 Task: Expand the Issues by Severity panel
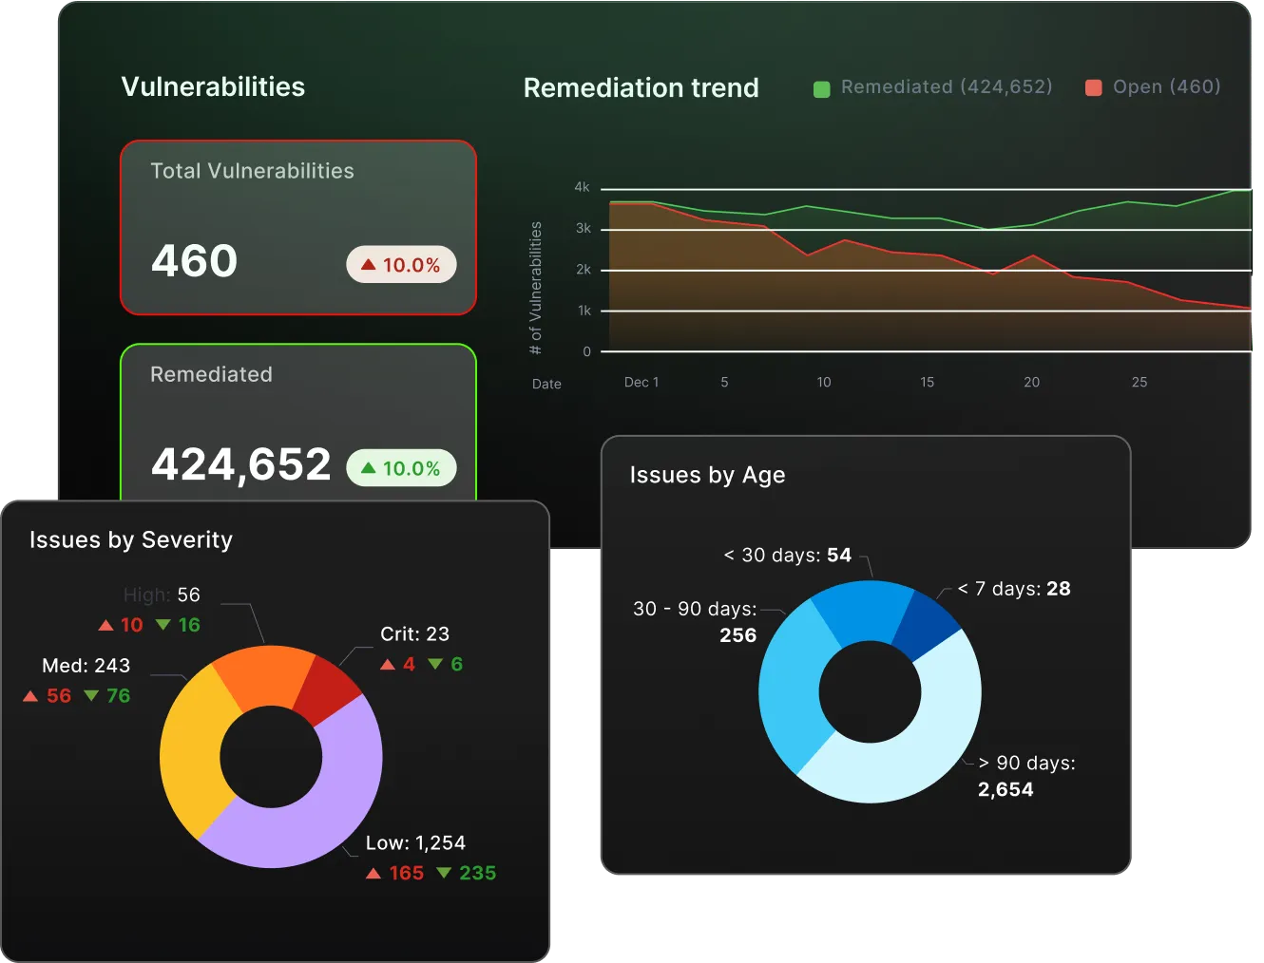(131, 539)
